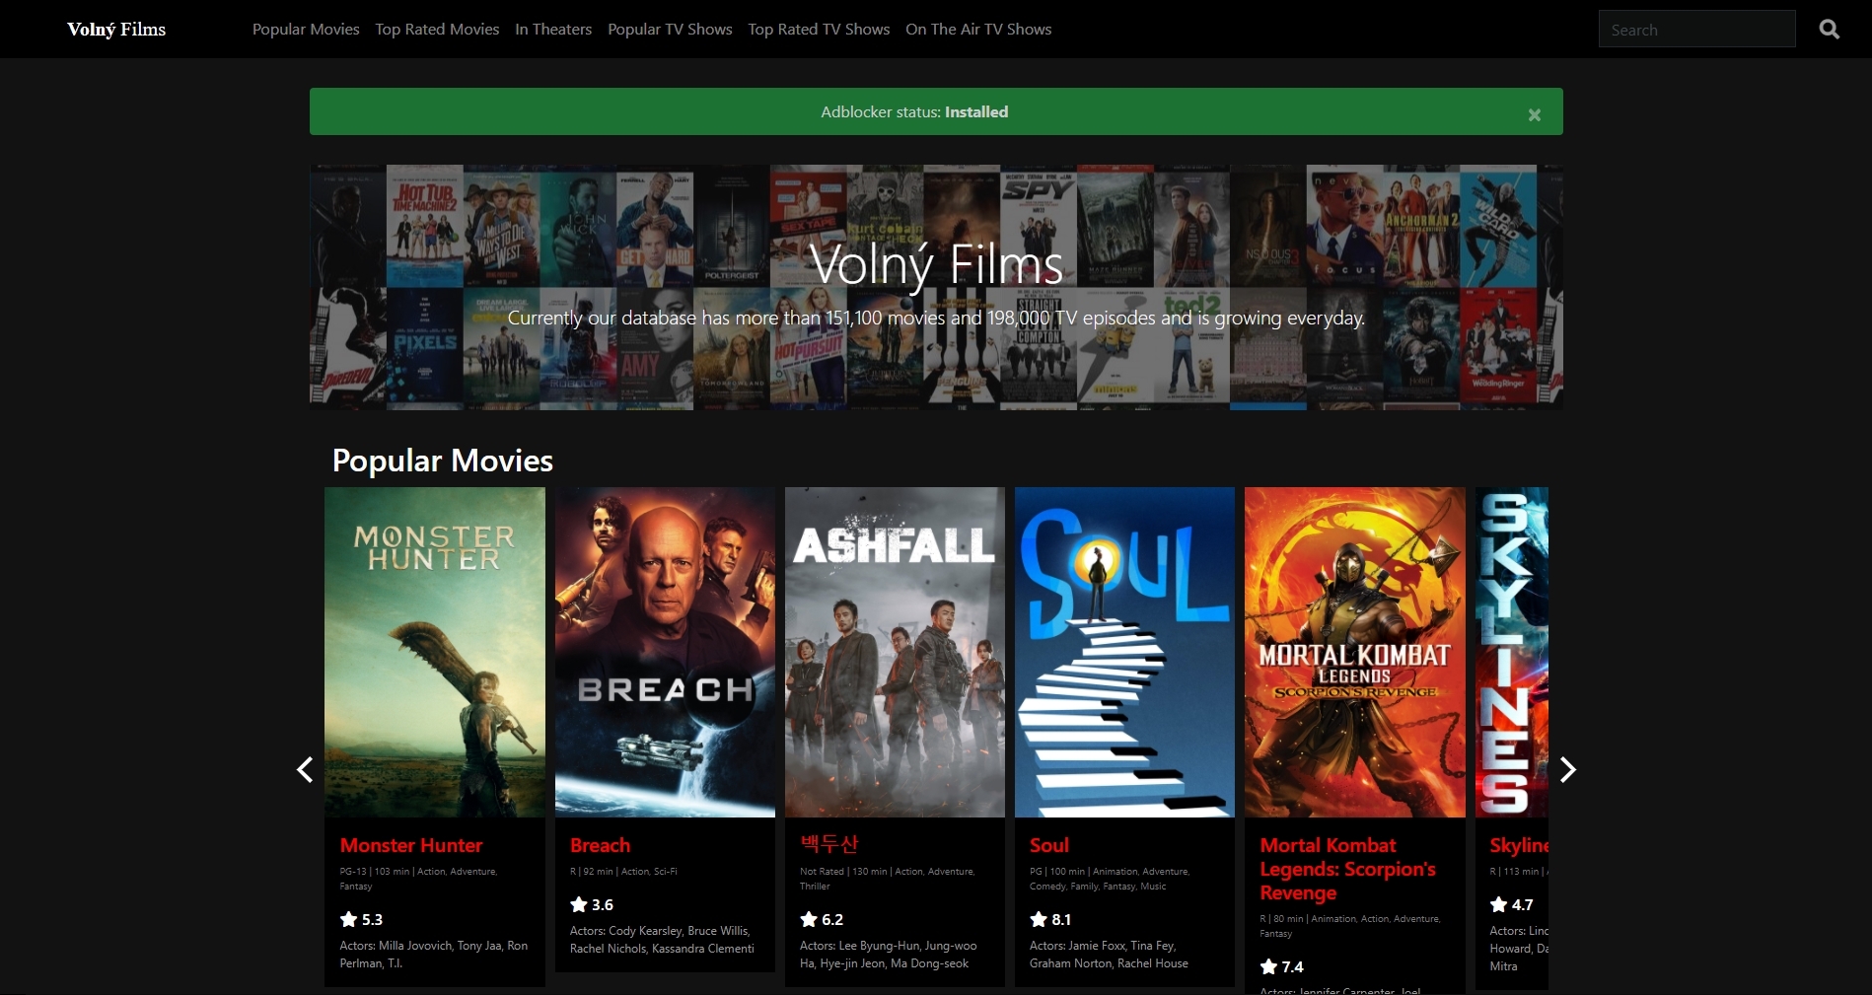Image resolution: width=1872 pixels, height=995 pixels.
Task: Click Breach rating value 3.6
Action: (603, 904)
